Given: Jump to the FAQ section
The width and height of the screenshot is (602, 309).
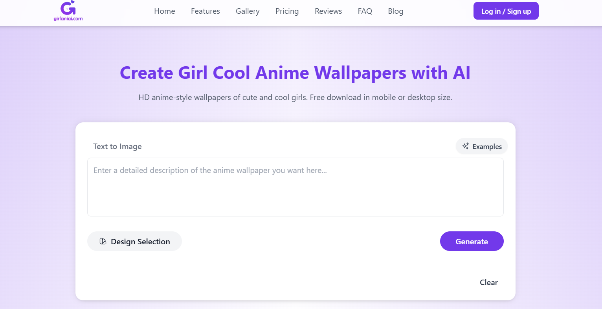Looking at the screenshot, I should click(x=365, y=11).
